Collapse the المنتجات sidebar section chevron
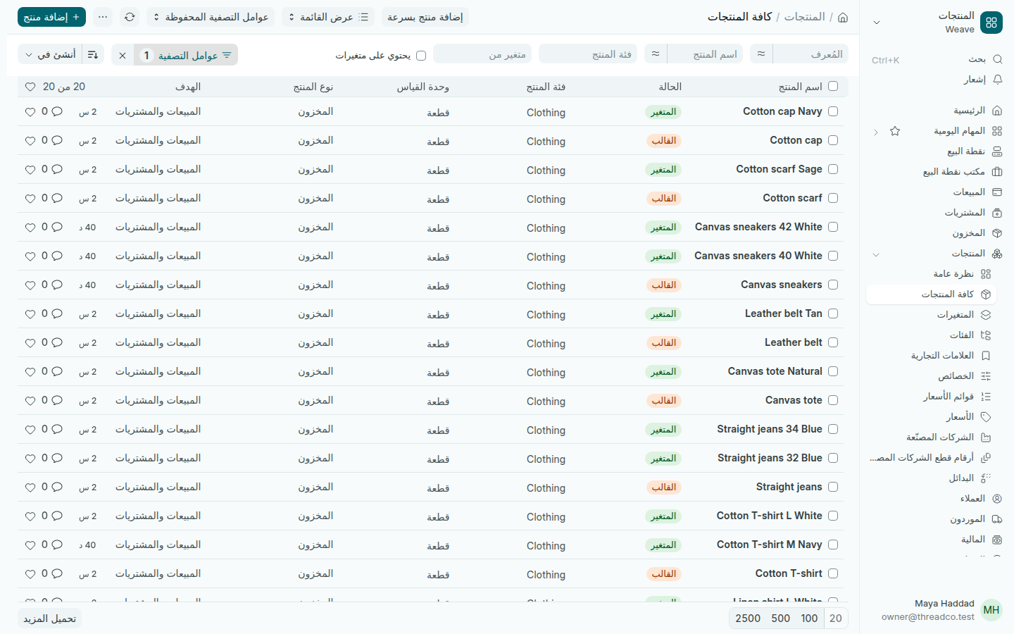Viewport: 1014px width, 634px height. click(876, 254)
